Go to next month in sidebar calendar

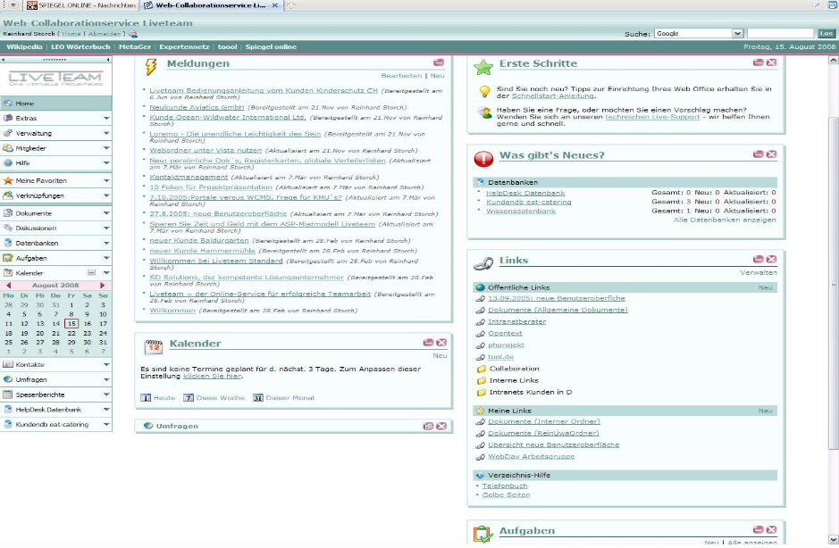coord(102,286)
